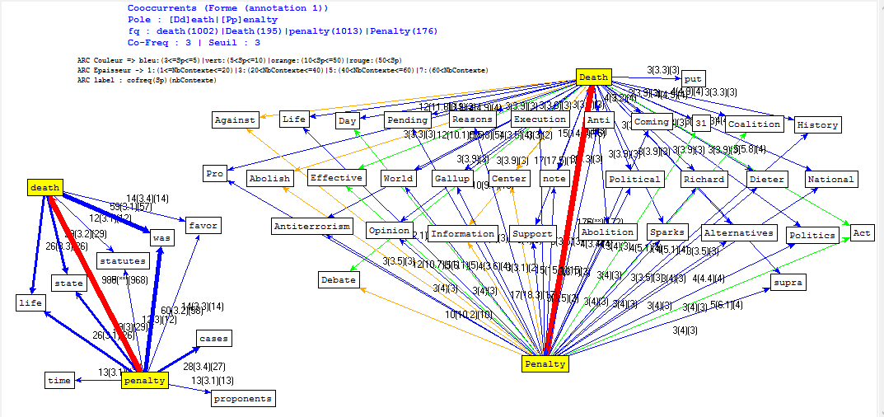This screenshot has width=884, height=417.
Task: Select the 'Act' node
Action: [862, 232]
